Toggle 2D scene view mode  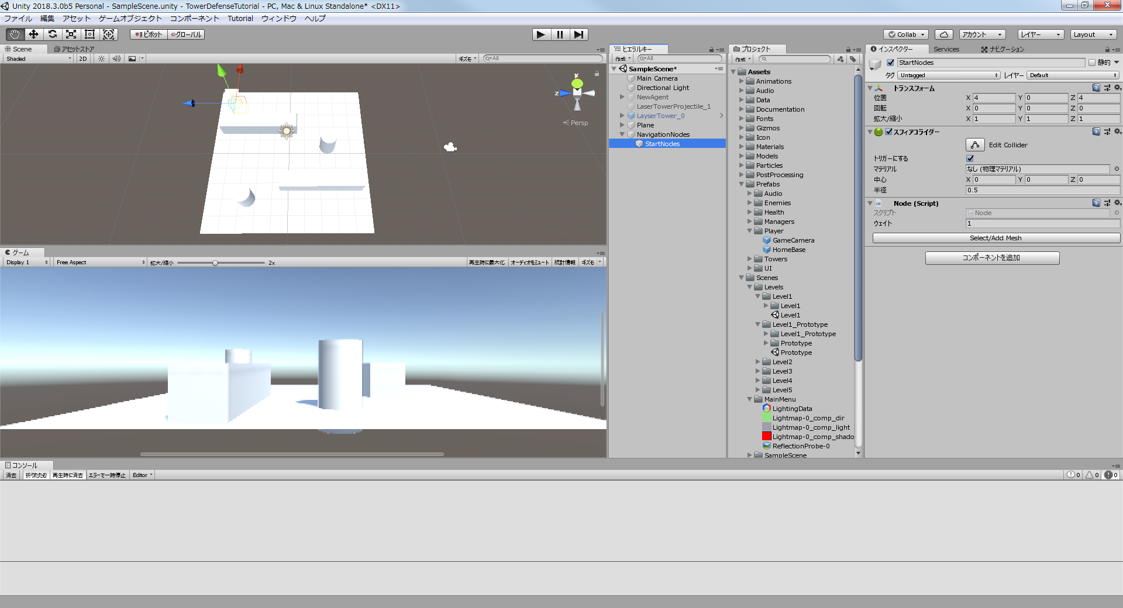pos(82,58)
